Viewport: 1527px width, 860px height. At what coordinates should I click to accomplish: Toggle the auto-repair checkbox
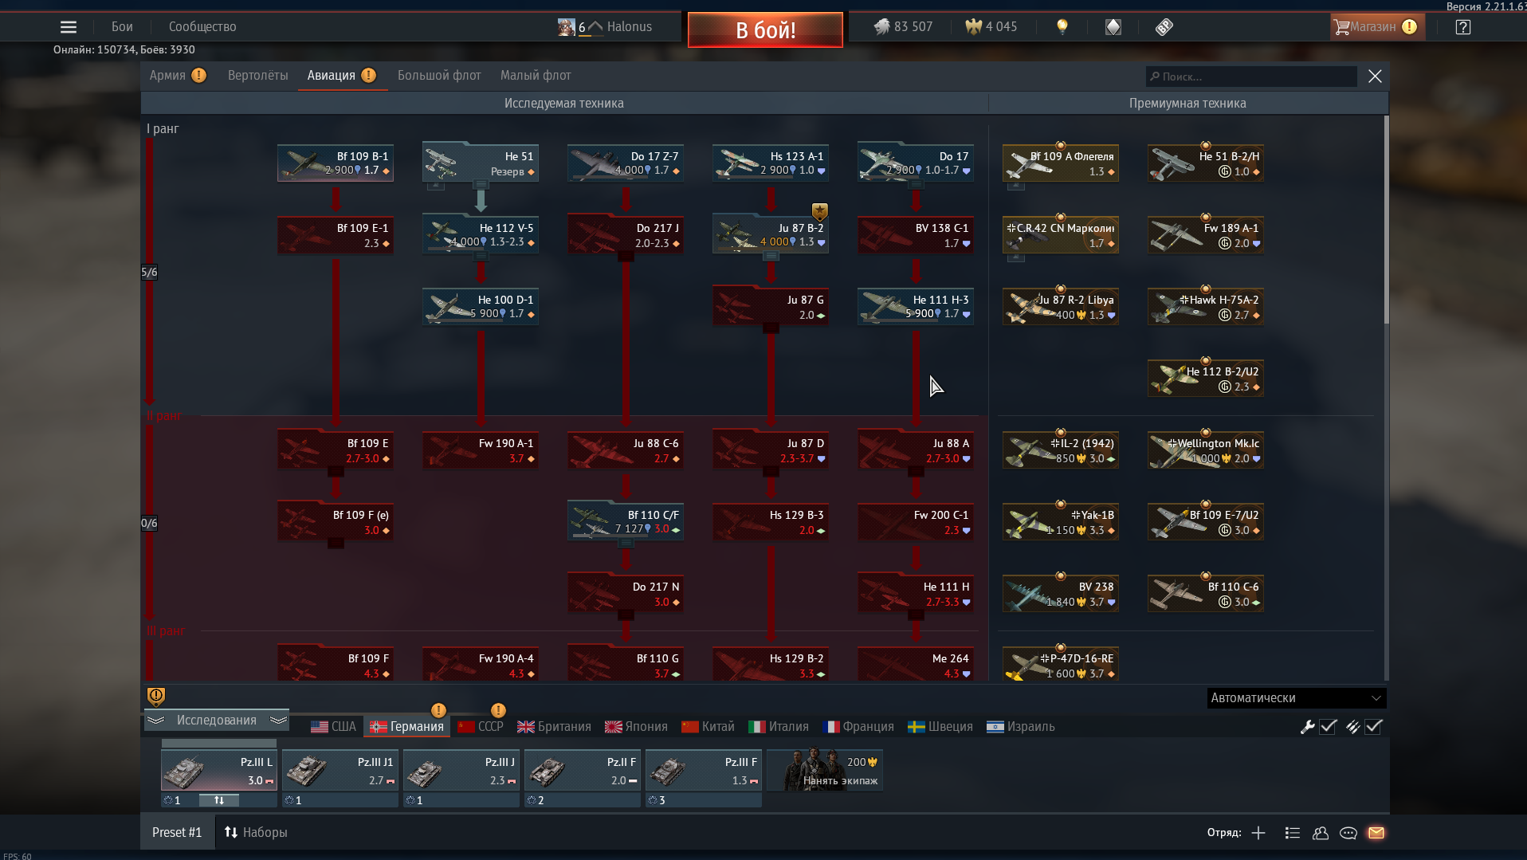[x=1328, y=727]
